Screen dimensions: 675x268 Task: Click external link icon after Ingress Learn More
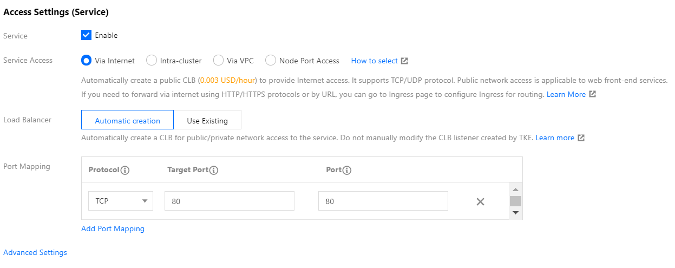click(593, 94)
